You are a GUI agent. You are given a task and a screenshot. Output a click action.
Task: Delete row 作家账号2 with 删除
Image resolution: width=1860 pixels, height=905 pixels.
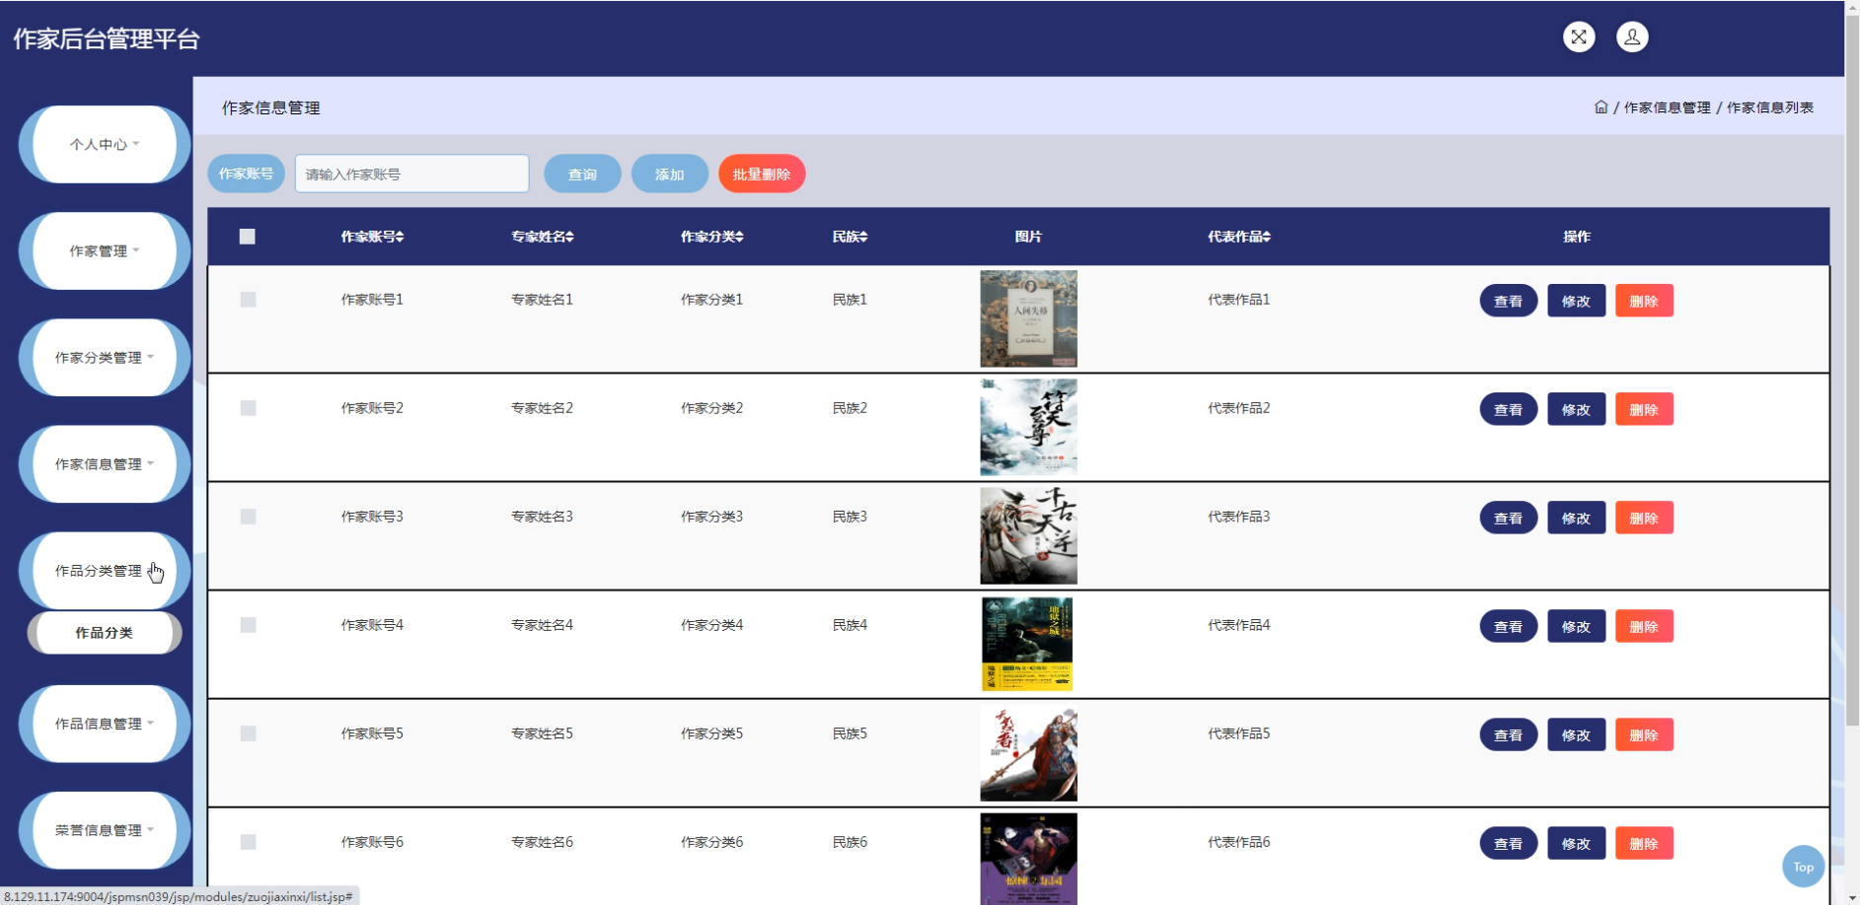1644,409
